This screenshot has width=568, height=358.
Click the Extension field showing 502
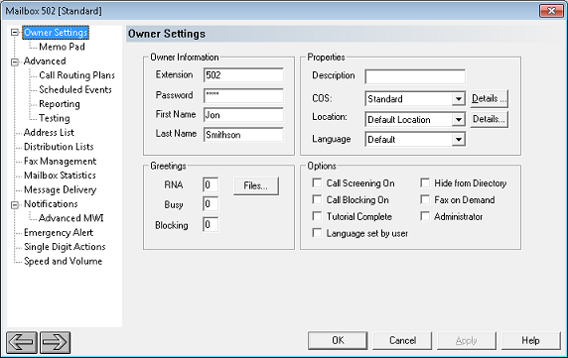click(x=243, y=75)
